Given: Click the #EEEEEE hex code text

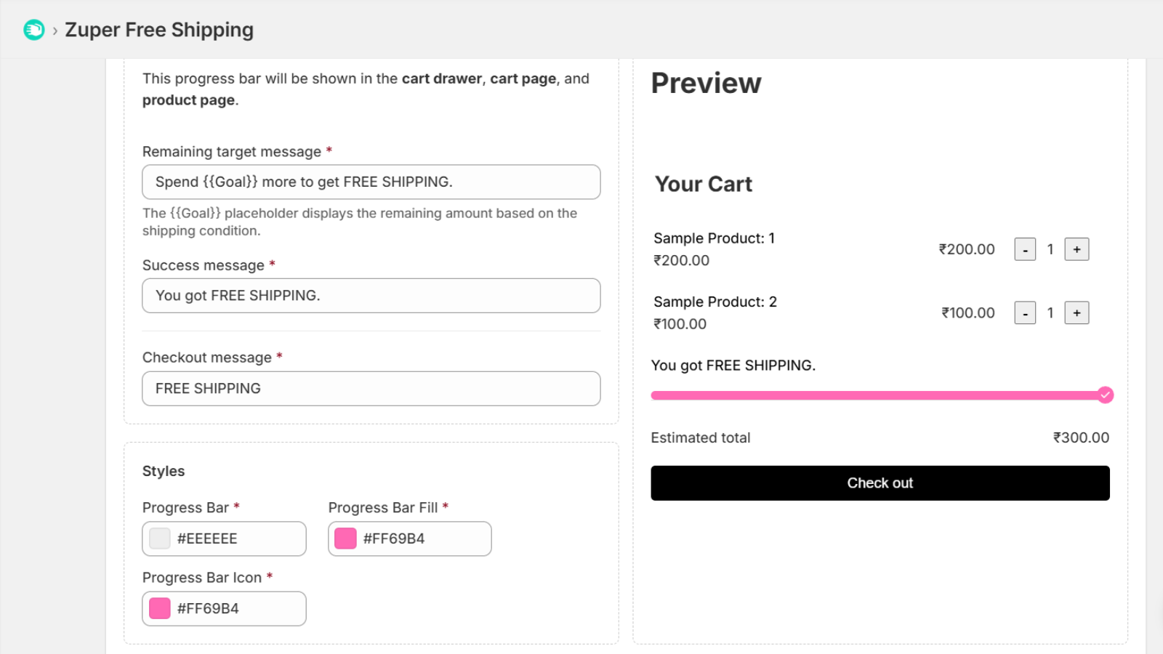Looking at the screenshot, I should [207, 538].
